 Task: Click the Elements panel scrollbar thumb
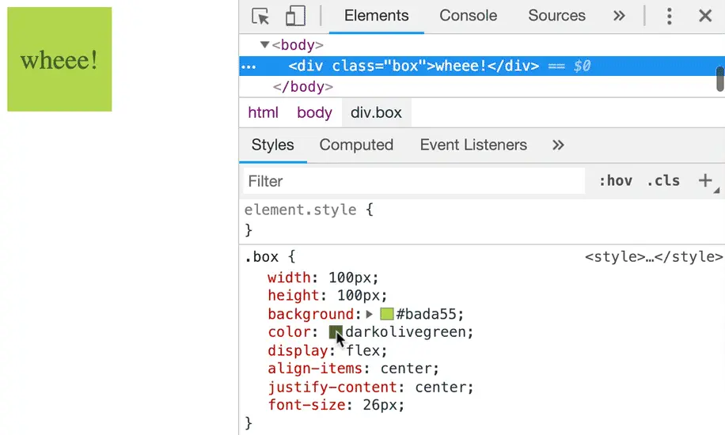pos(720,79)
